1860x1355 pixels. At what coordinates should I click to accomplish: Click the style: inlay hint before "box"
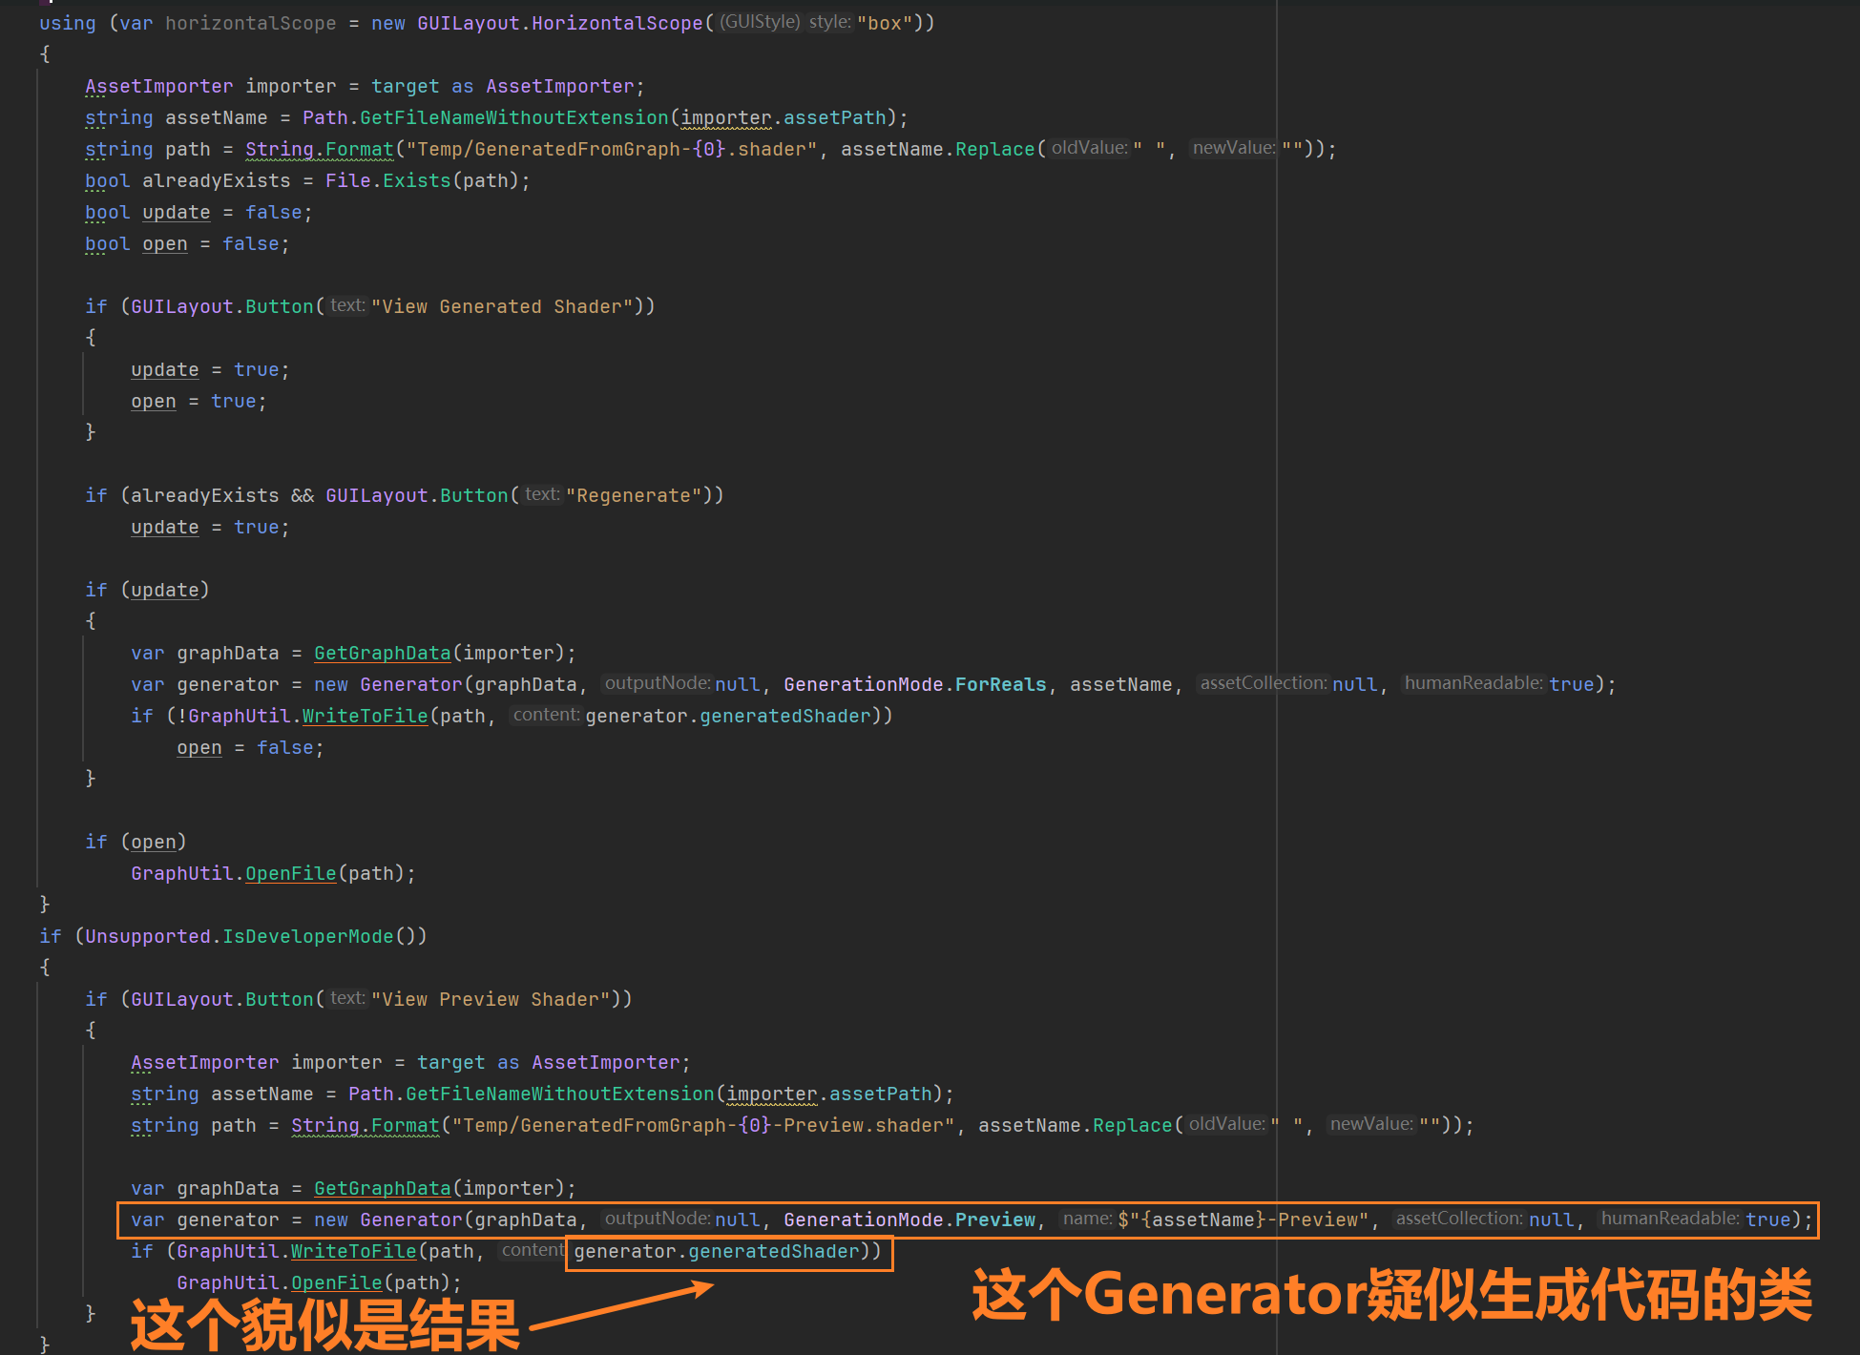point(829,22)
